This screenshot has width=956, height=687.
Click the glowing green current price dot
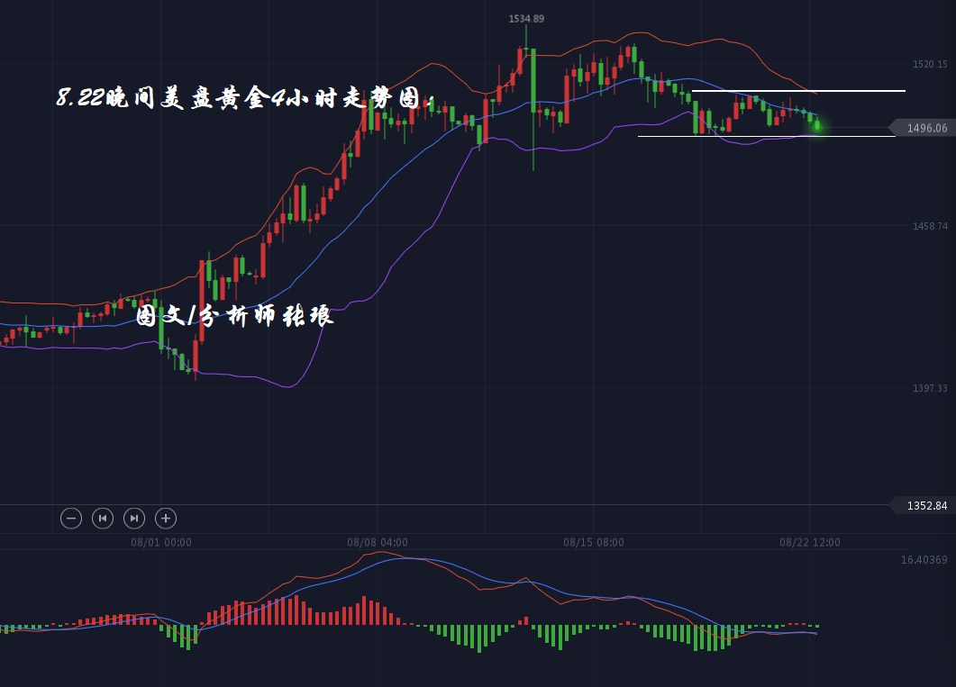click(816, 126)
